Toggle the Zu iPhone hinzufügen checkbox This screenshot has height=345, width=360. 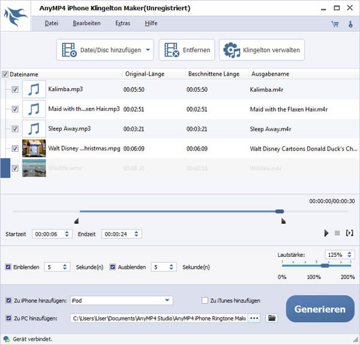[8, 300]
